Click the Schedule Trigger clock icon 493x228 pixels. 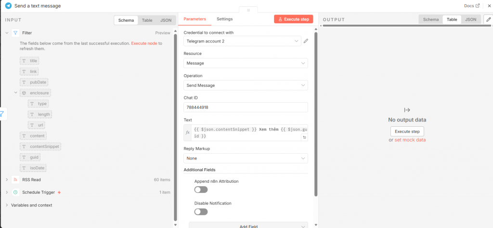coord(15,192)
